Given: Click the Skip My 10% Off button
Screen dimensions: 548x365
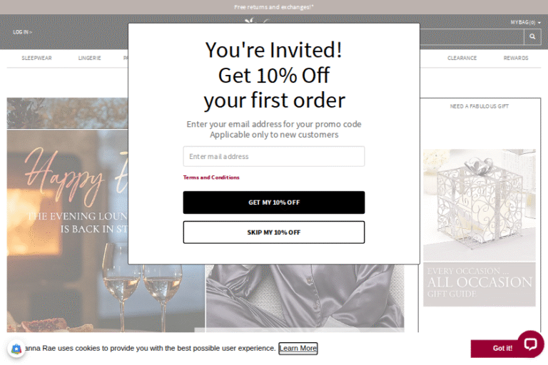Looking at the screenshot, I should point(274,232).
